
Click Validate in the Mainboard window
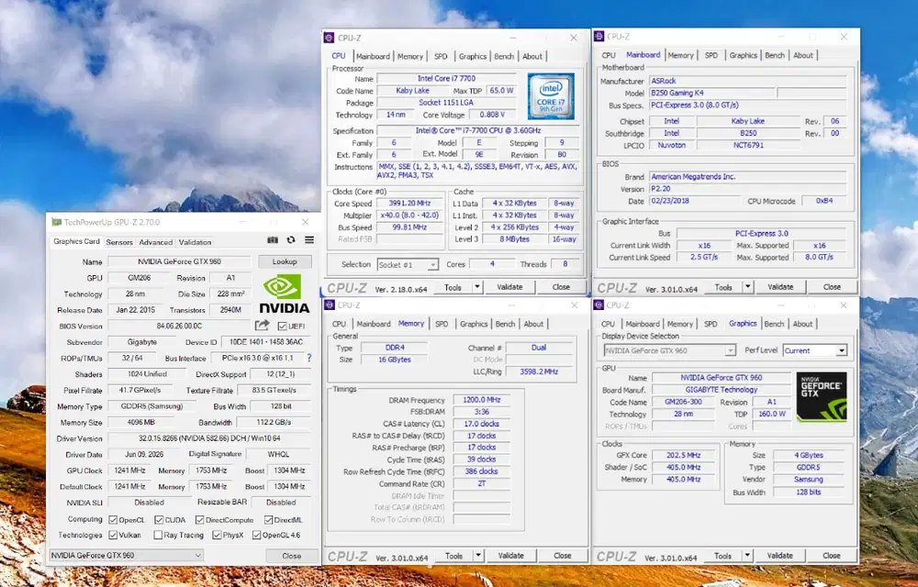click(x=779, y=287)
